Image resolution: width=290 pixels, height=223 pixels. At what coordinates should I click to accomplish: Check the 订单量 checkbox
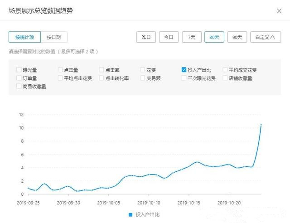pos(19,78)
